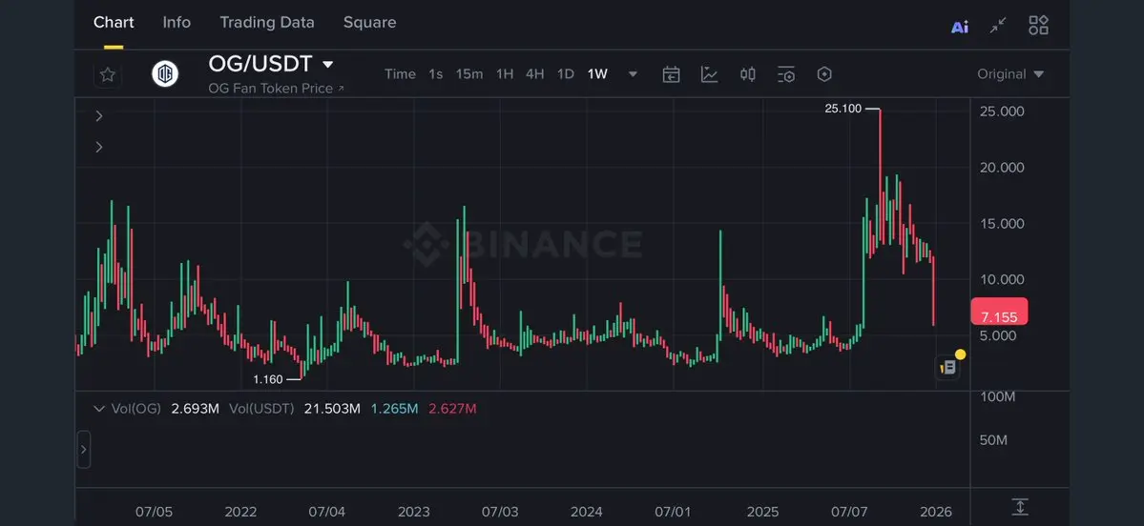Click the collapse chart arrows icon
This screenshot has height=526, width=1144.
point(998,26)
